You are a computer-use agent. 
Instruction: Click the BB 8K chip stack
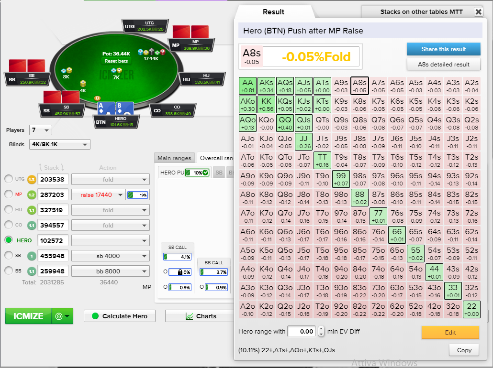tap(67, 70)
